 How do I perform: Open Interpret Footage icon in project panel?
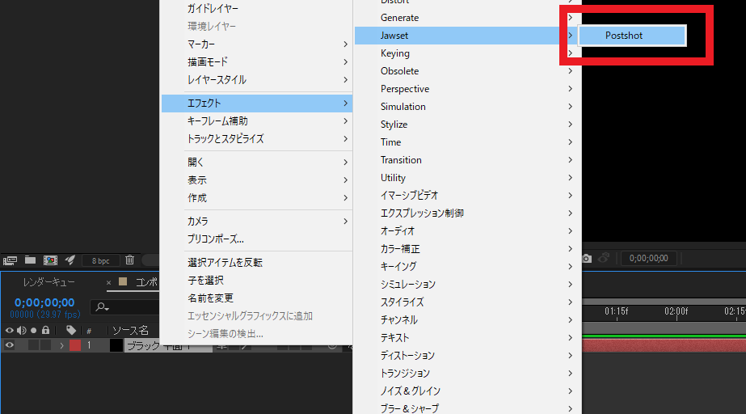[x=10, y=260]
